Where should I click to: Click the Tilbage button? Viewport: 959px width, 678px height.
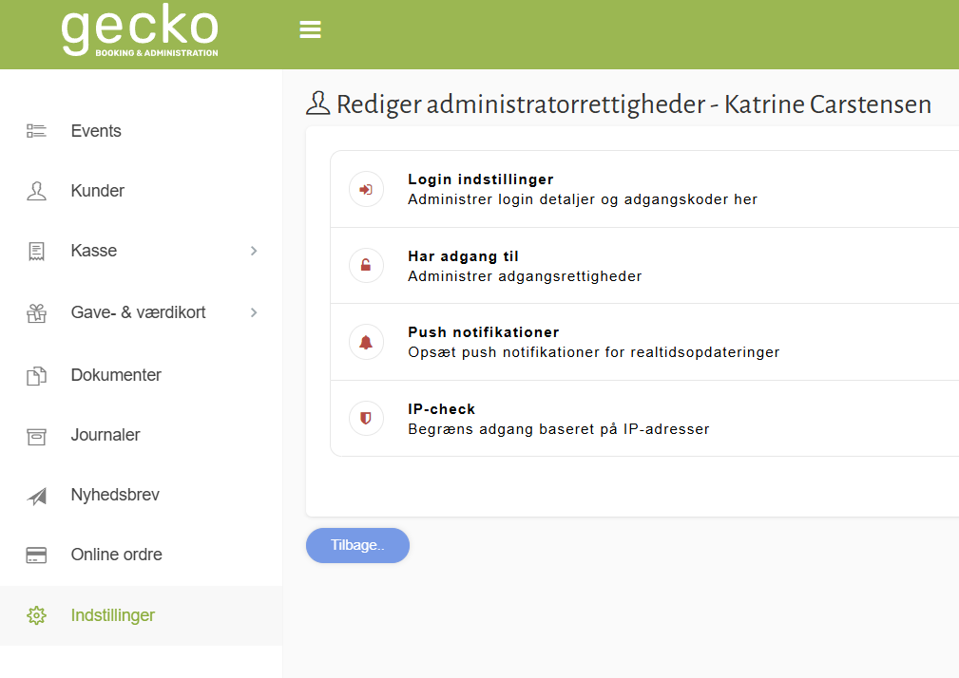pos(357,545)
